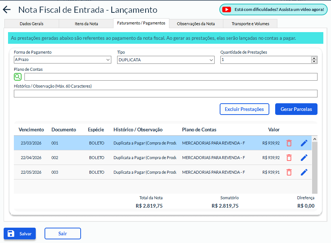Viewport: 331px width, 243px height.
Task: Switch to the Dados Gerais tab
Action: click(x=31, y=24)
